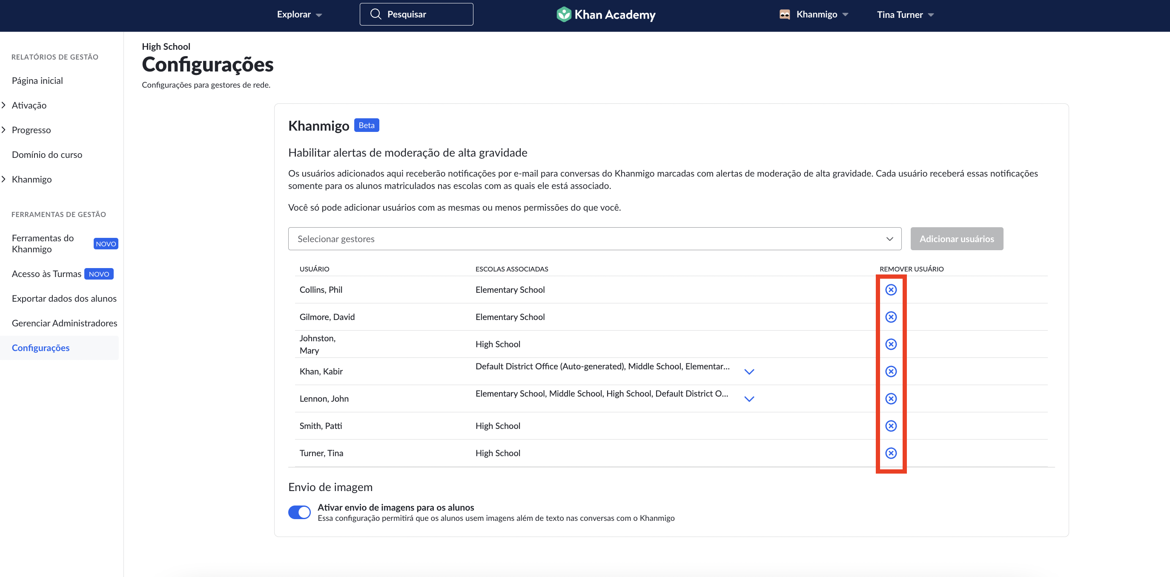Click the search magnifier icon
The height and width of the screenshot is (577, 1170).
(376, 14)
